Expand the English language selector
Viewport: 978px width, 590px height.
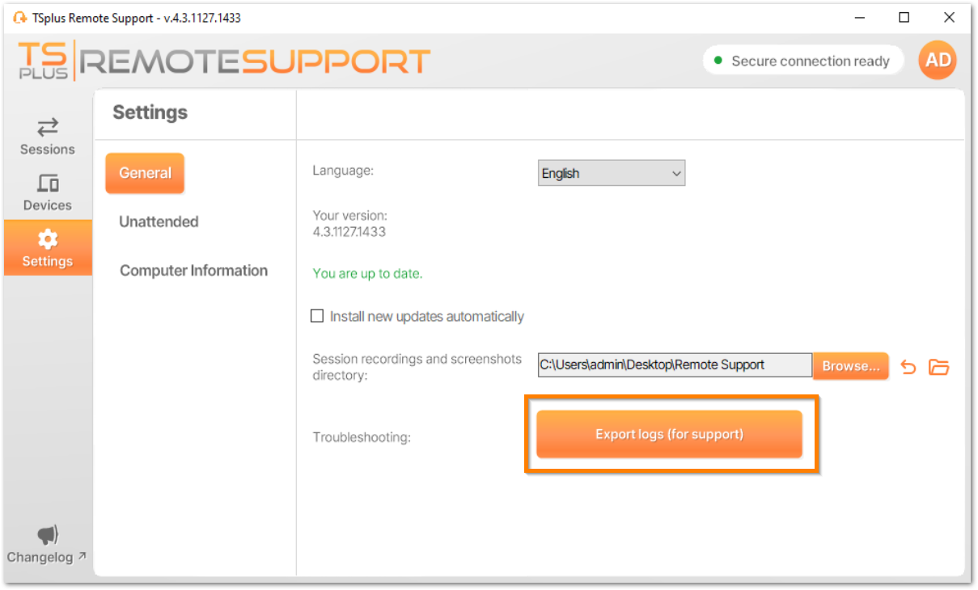click(611, 173)
